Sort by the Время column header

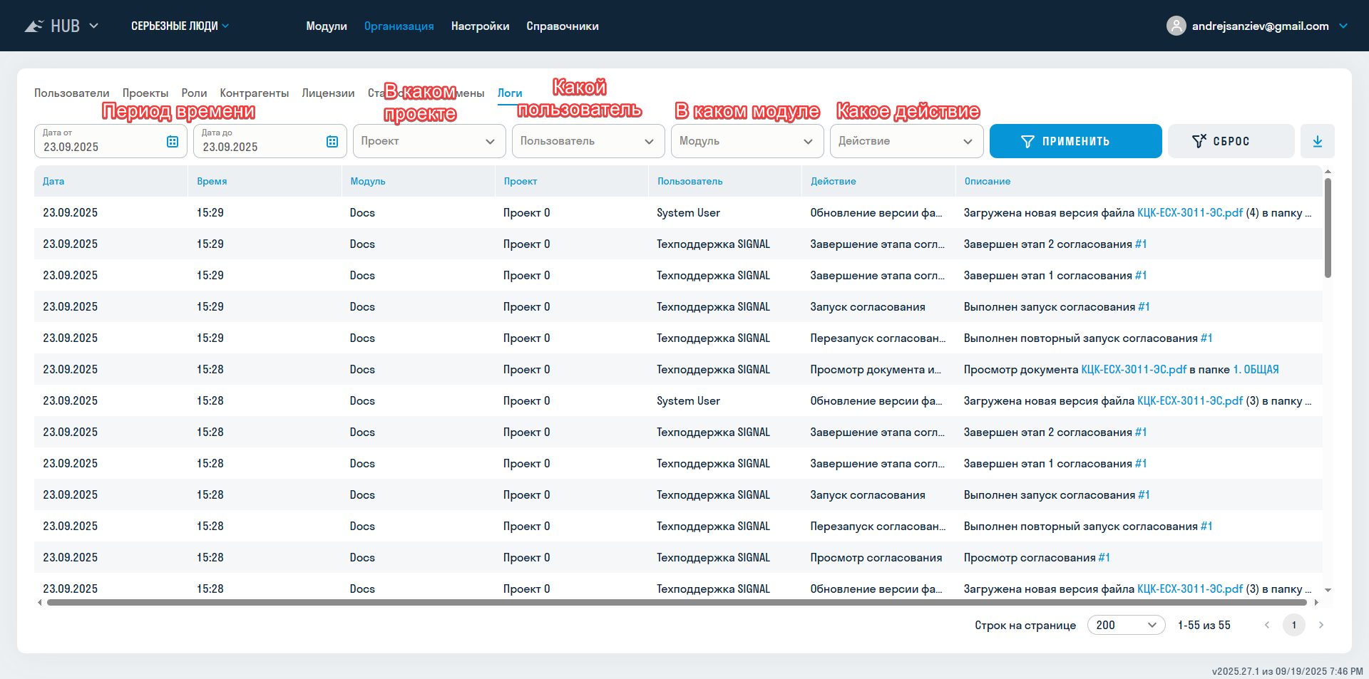tap(212, 182)
